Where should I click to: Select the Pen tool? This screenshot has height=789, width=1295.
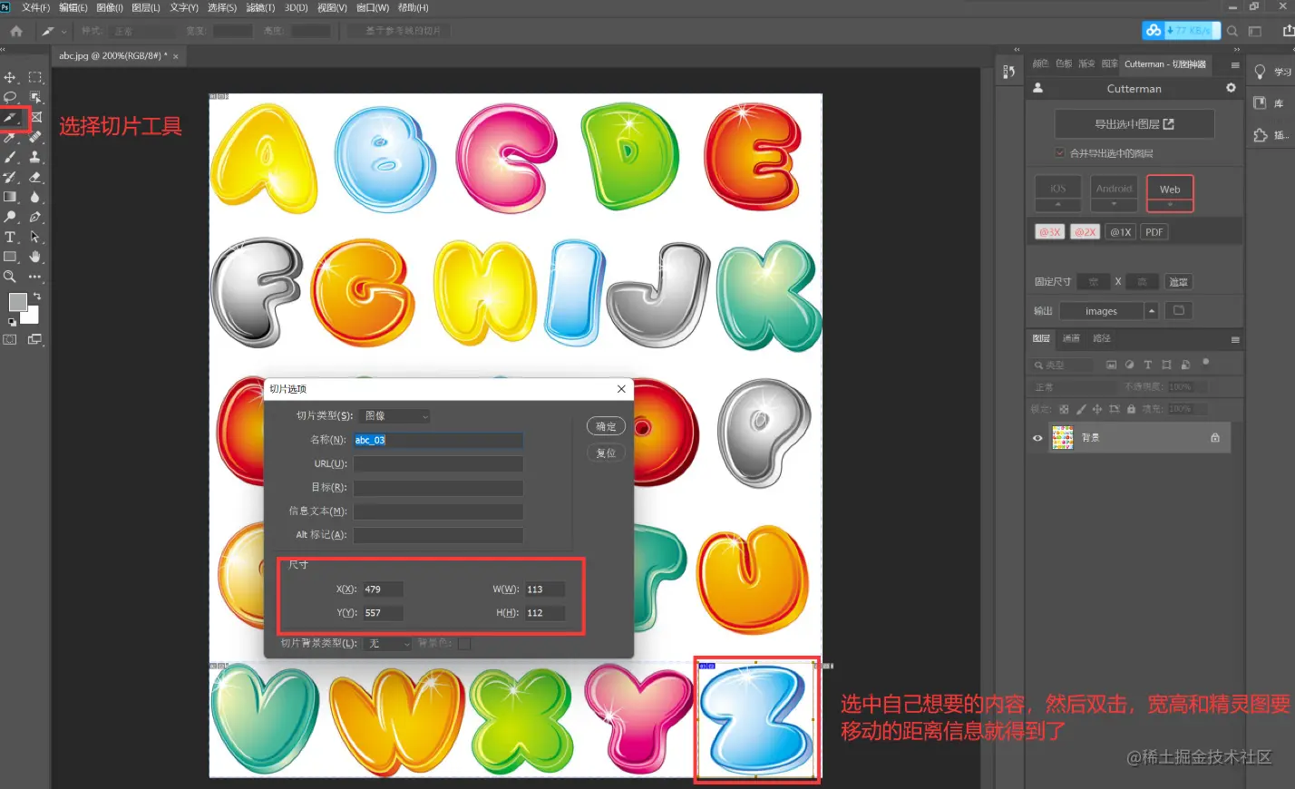pyautogui.click(x=34, y=217)
